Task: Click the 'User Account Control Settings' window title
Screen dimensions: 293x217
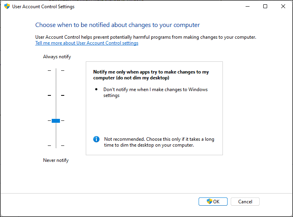Action: [43, 7]
